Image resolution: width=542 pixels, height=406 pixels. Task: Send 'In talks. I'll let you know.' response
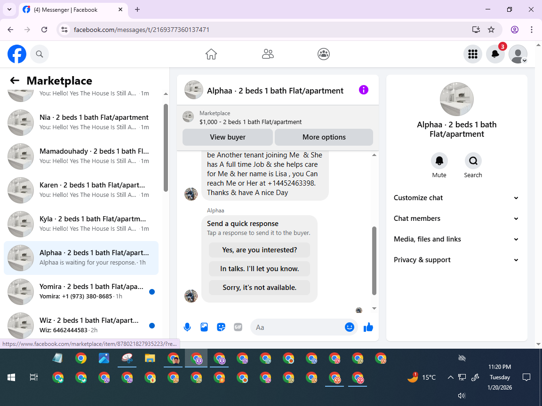[259, 269]
